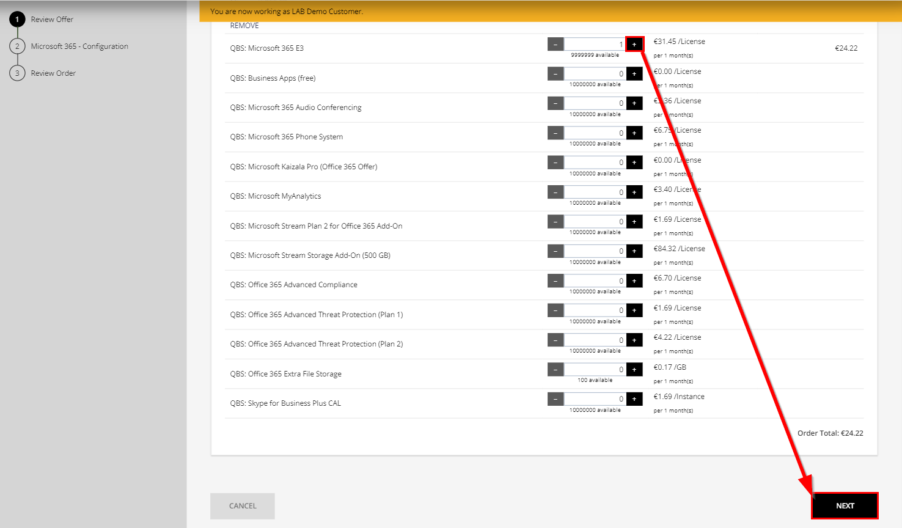Select 'QBS: Office 365 Extra File Storage' text
This screenshot has width=902, height=528.
pos(286,374)
